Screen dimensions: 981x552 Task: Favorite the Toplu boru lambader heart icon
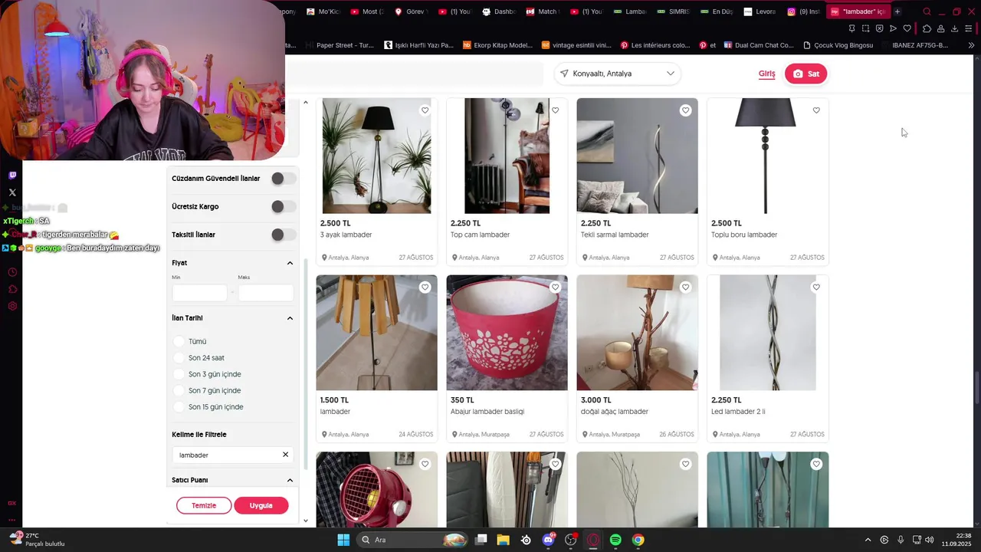pos(815,110)
